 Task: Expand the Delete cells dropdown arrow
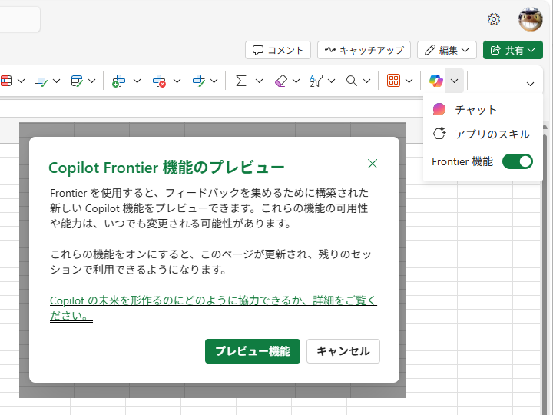[177, 81]
